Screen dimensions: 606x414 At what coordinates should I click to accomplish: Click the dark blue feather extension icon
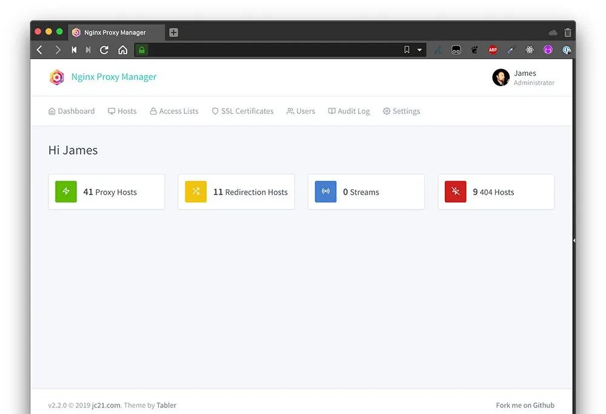tap(438, 50)
